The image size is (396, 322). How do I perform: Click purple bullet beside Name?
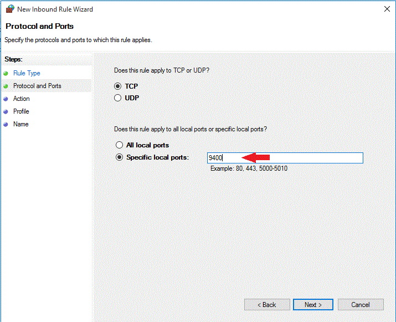click(x=6, y=124)
